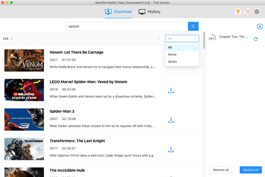The height and width of the screenshot is (177, 265).
Task: Change the List sort order selector
Action: point(7,39)
